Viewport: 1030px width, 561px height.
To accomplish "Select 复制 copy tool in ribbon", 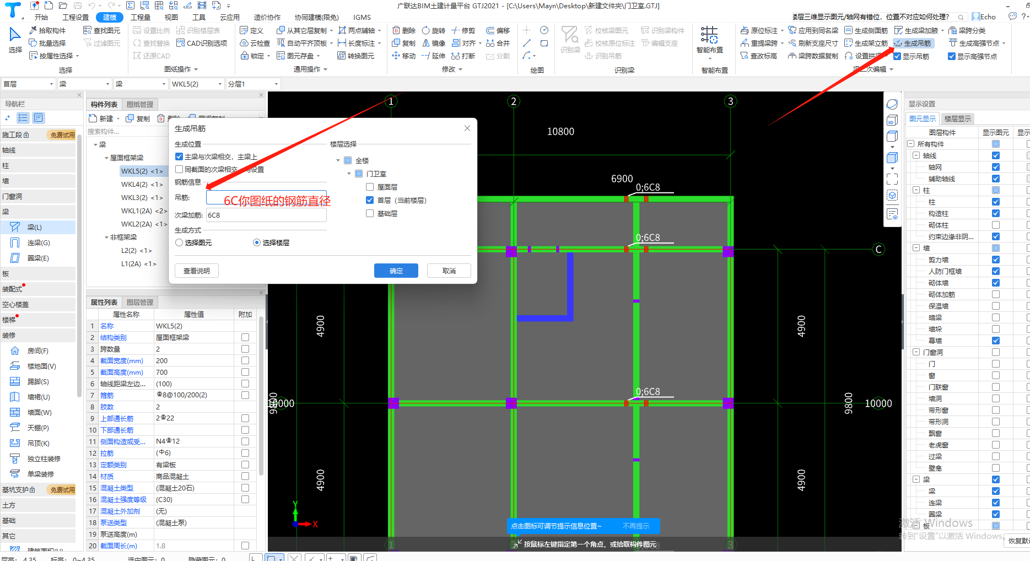I will click(x=404, y=43).
